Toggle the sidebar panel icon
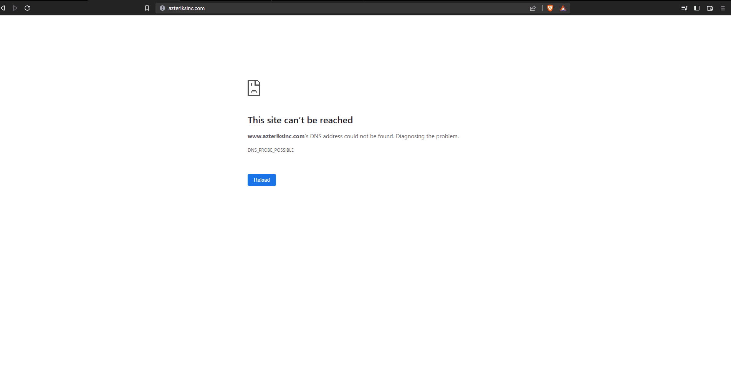Viewport: 731px width, 391px height. [697, 8]
